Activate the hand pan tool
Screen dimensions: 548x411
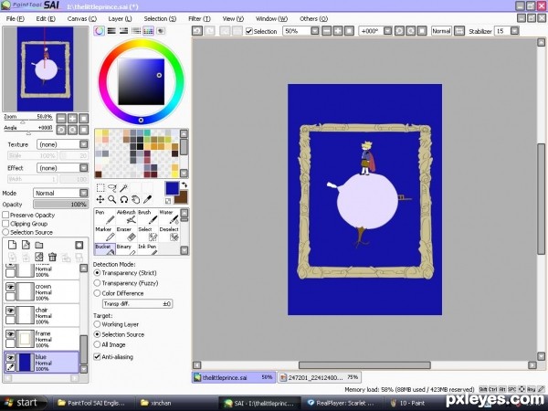(x=135, y=199)
